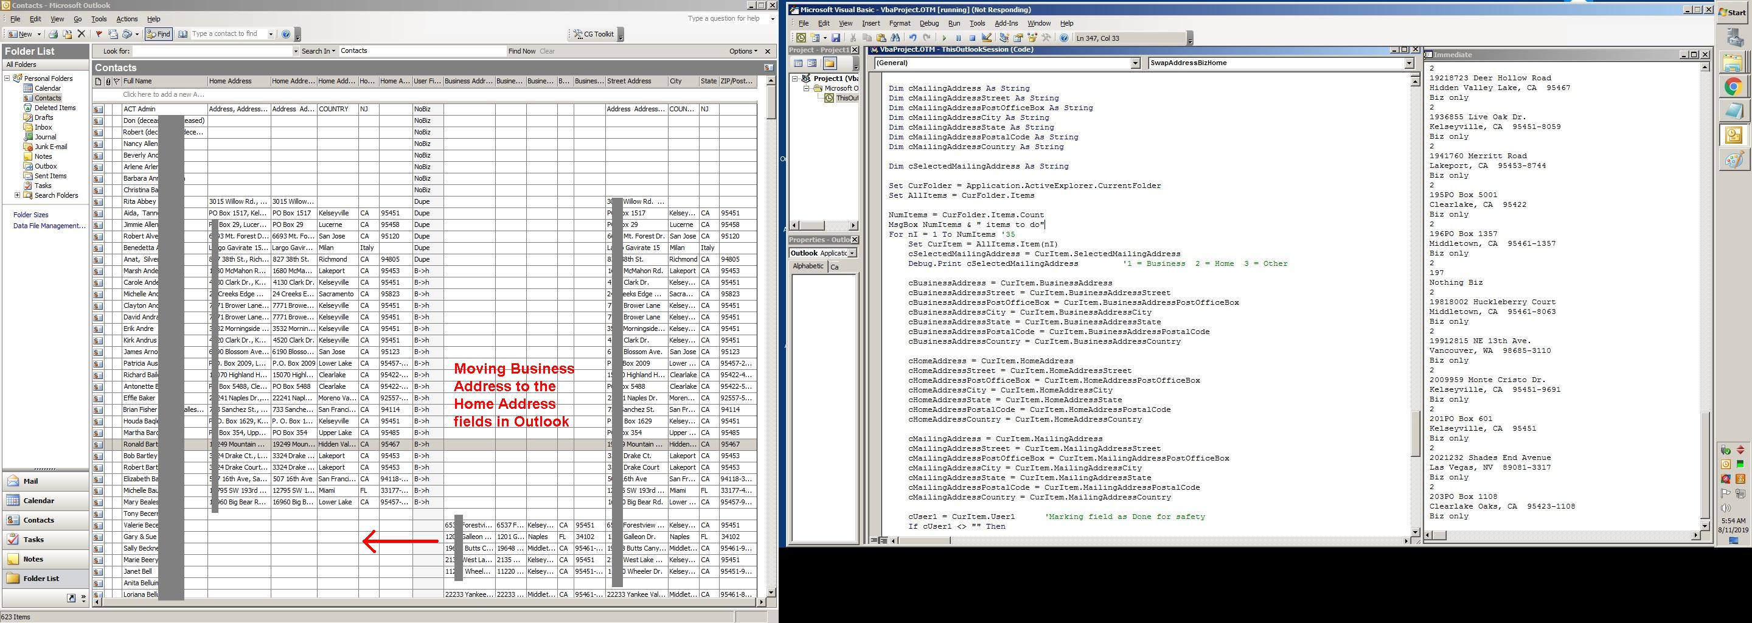This screenshot has height=623, width=1752.
Task: Switch to Mail in the navigation pane
Action: (45, 481)
